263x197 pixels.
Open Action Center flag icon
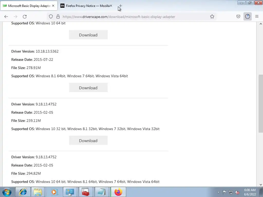[x=224, y=192]
